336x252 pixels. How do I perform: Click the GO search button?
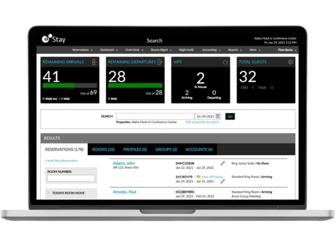tap(230, 116)
